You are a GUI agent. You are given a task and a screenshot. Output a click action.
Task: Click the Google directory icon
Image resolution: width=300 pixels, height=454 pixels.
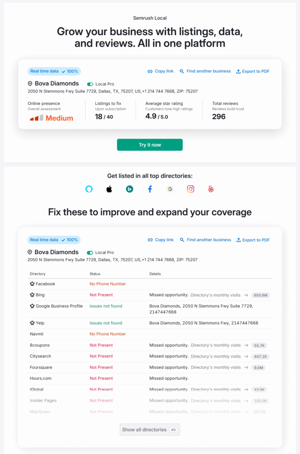click(x=170, y=189)
